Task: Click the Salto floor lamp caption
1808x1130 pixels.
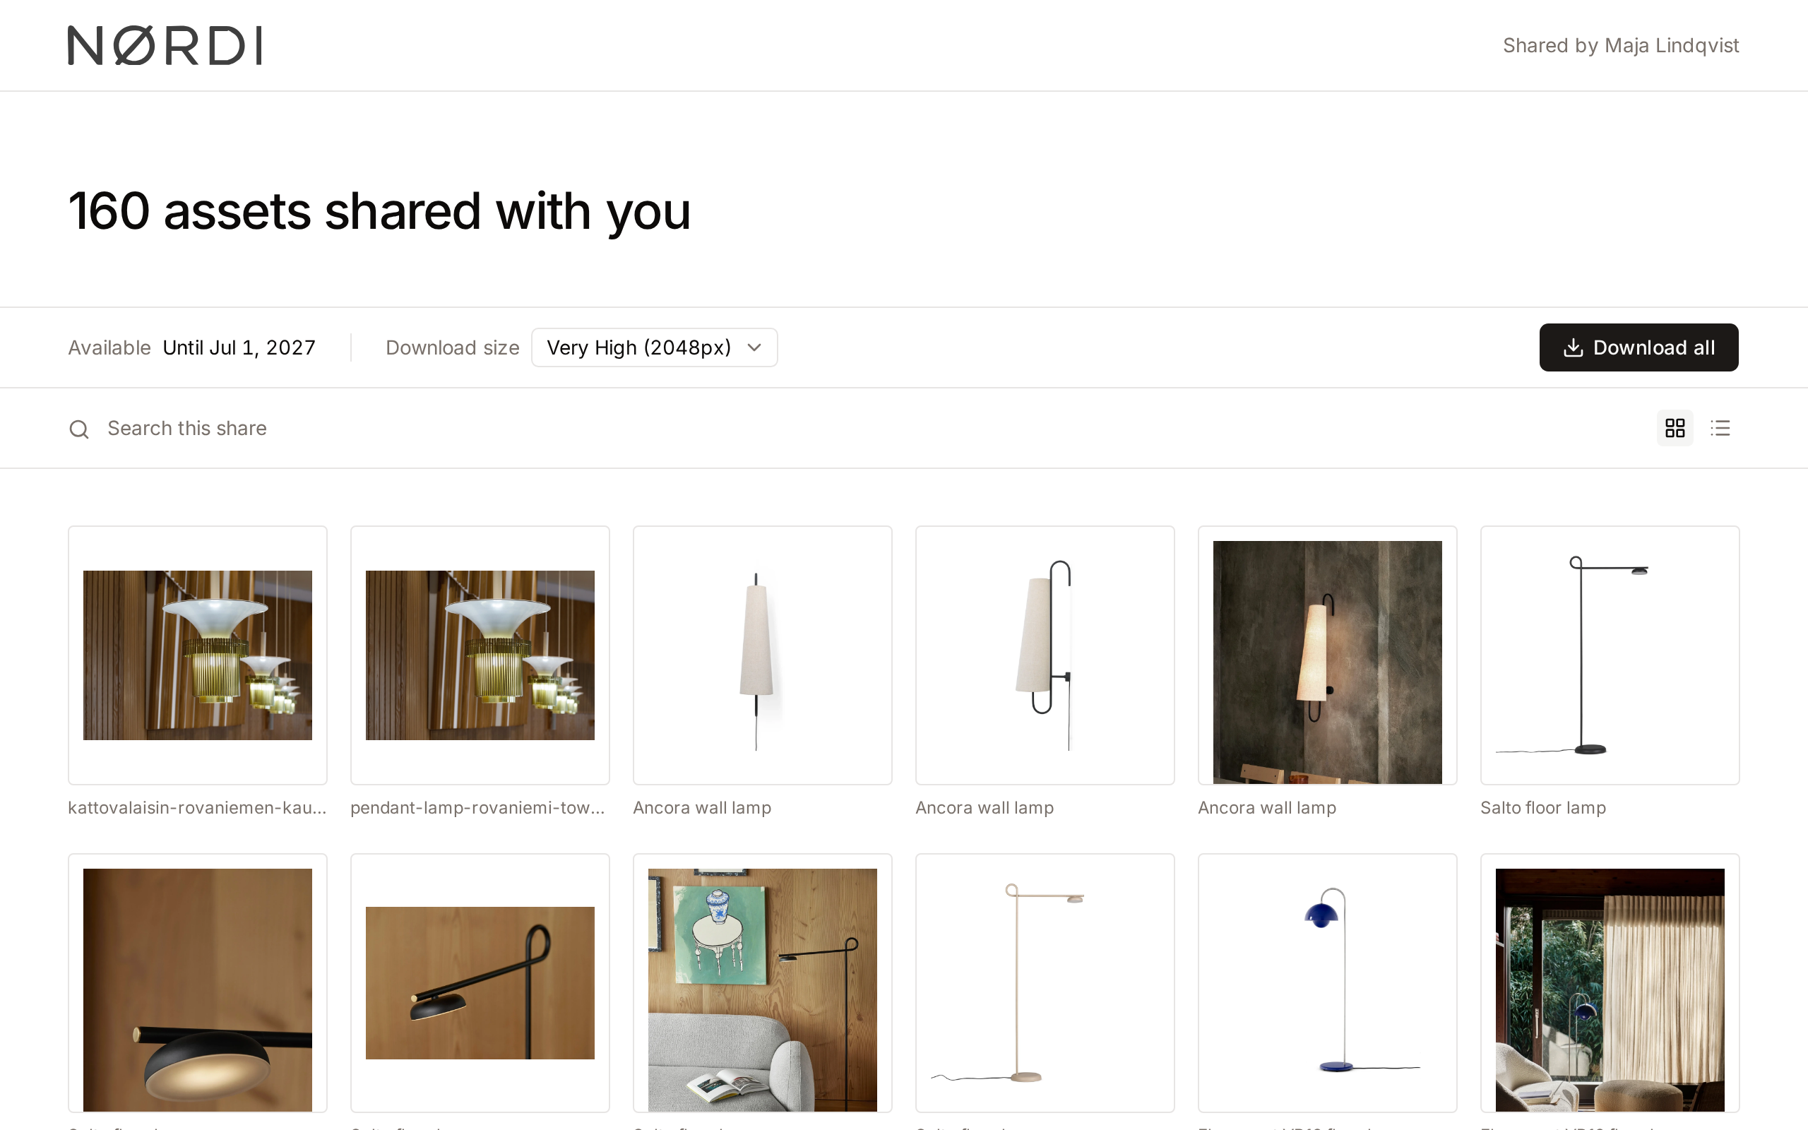Action: (x=1542, y=808)
